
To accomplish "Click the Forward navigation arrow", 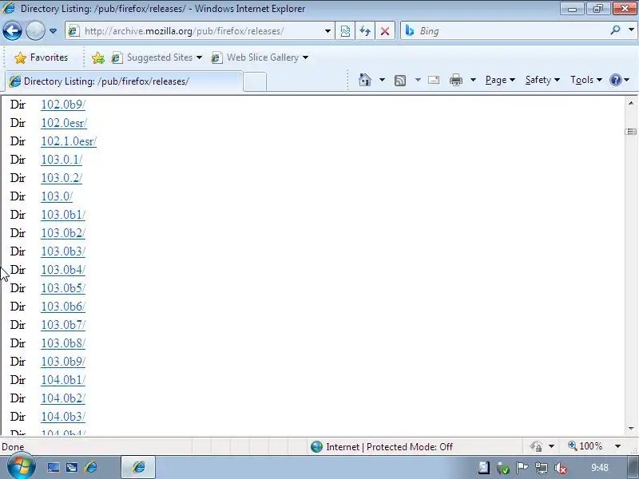I will (35, 31).
